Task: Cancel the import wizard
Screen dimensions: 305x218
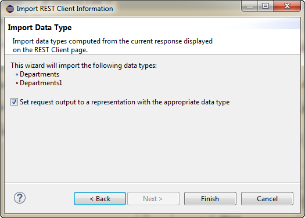Action: tap(267, 199)
